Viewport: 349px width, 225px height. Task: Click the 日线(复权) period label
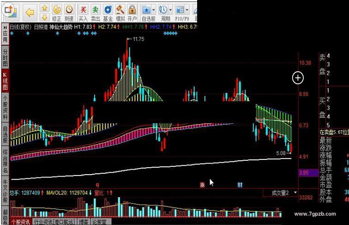20,27
